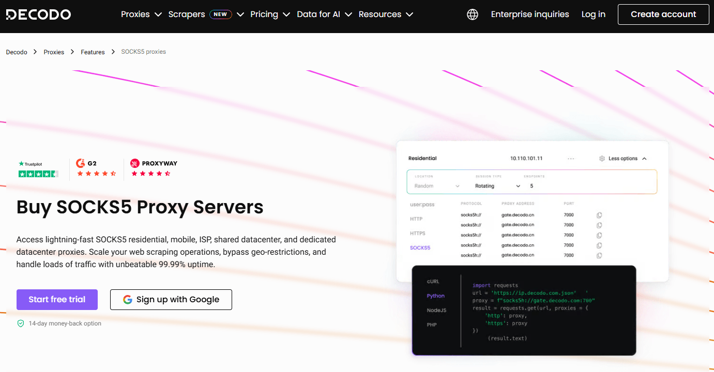Switch to the PHP code tab
This screenshot has height=372, width=714.
click(x=432, y=325)
